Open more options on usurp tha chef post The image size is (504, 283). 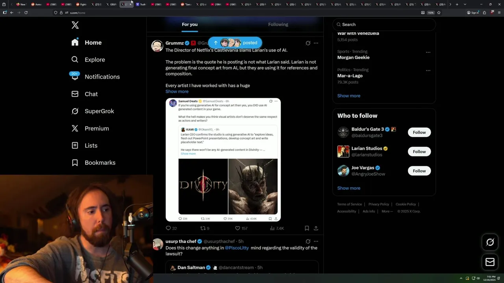pos(316,241)
